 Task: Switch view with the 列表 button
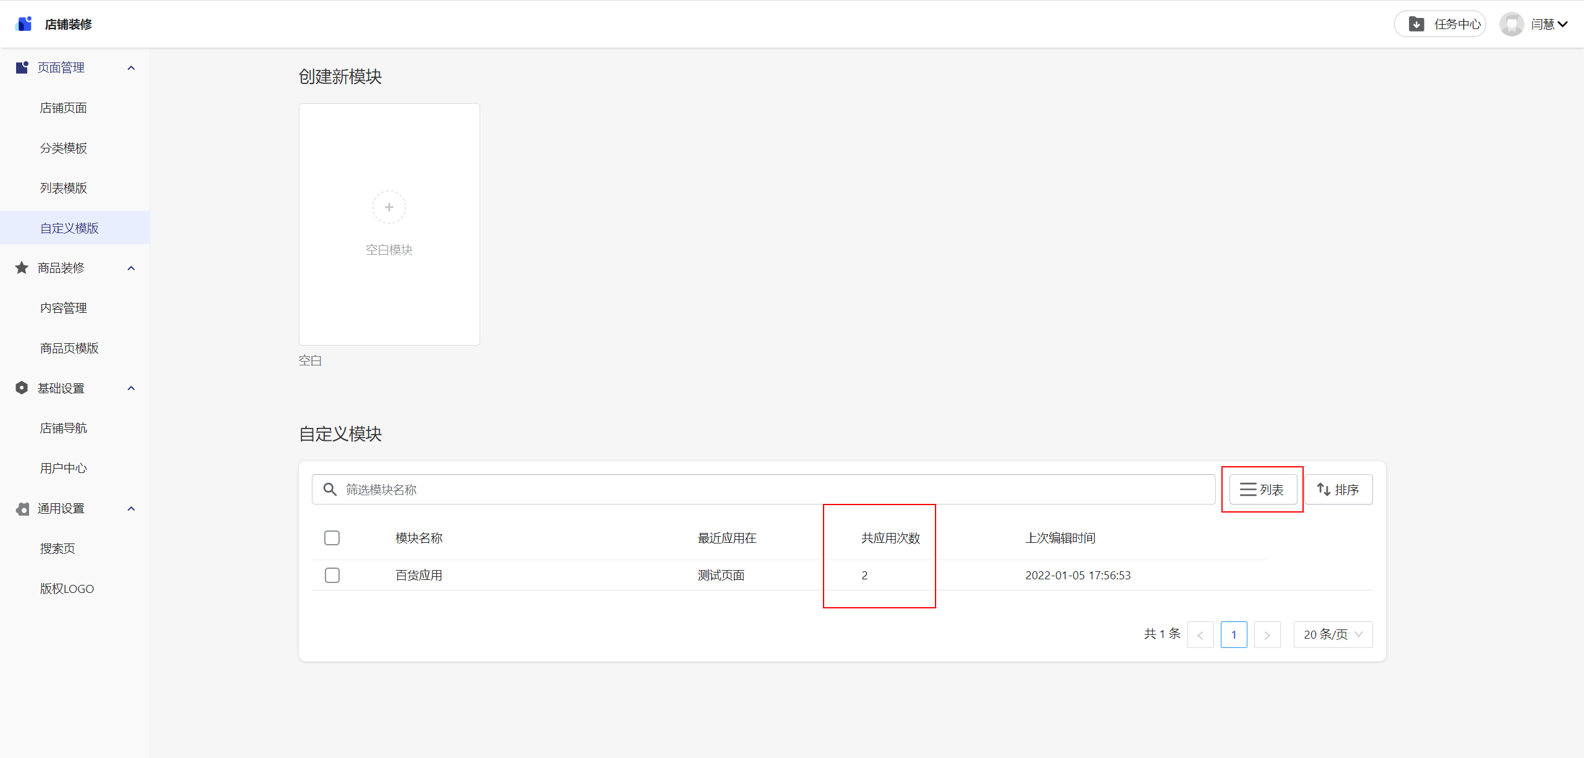(x=1262, y=490)
